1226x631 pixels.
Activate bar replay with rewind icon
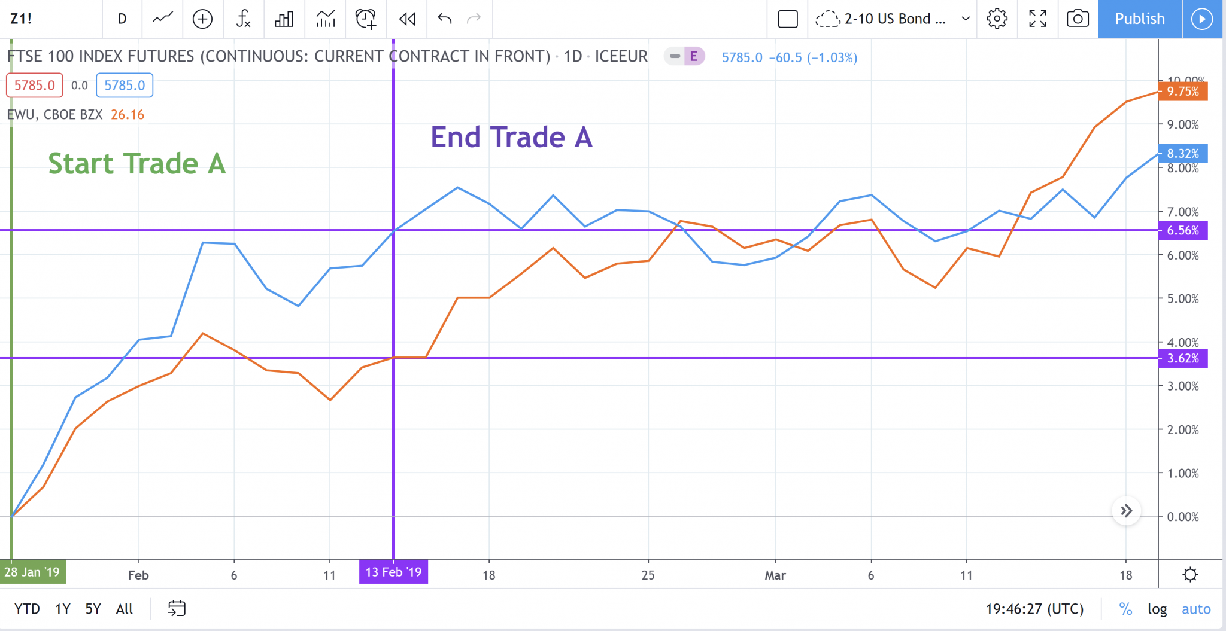tap(407, 19)
